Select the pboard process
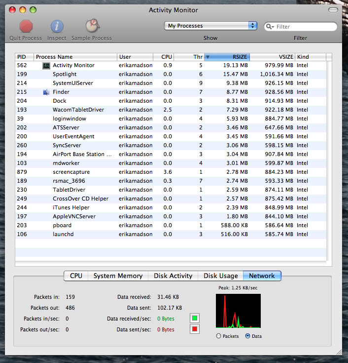This screenshot has width=348, height=363. click(x=171, y=225)
